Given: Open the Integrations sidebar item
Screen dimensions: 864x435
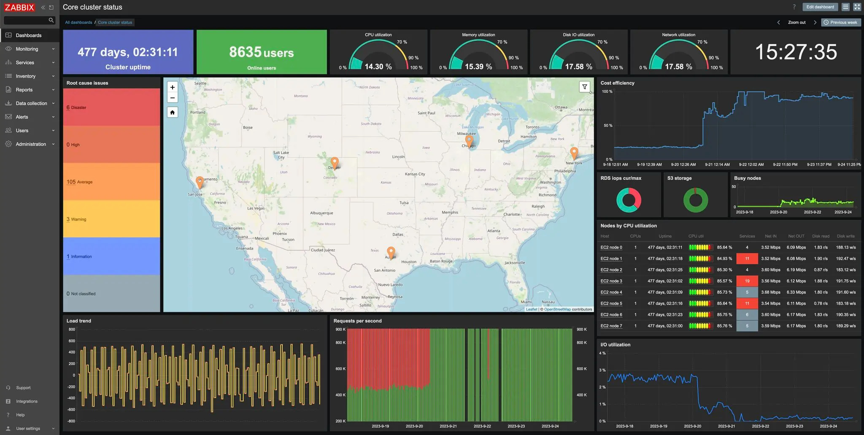Looking at the screenshot, I should click(x=27, y=401).
